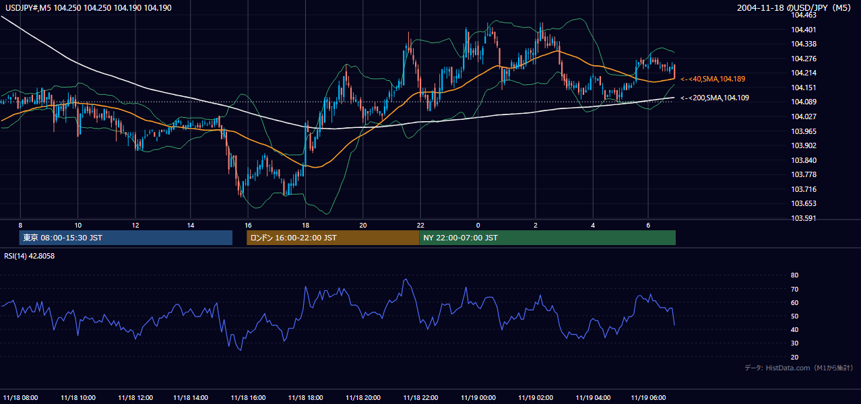Click the '0' midnight hour label under chart
The width and height of the screenshot is (861, 404).
[x=478, y=225]
